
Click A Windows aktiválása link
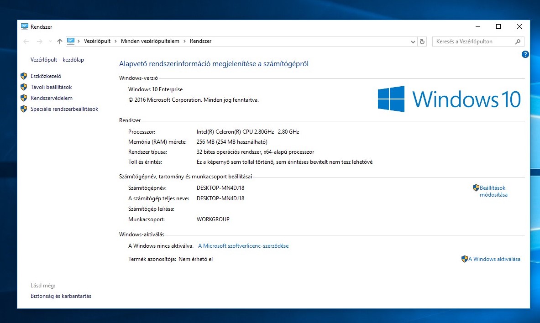pyautogui.click(x=494, y=259)
